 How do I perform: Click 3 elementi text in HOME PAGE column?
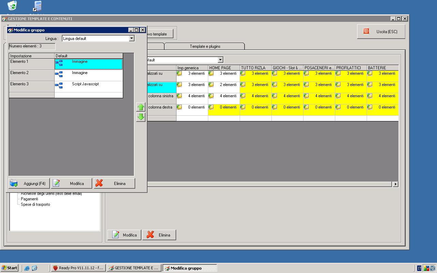(x=228, y=73)
